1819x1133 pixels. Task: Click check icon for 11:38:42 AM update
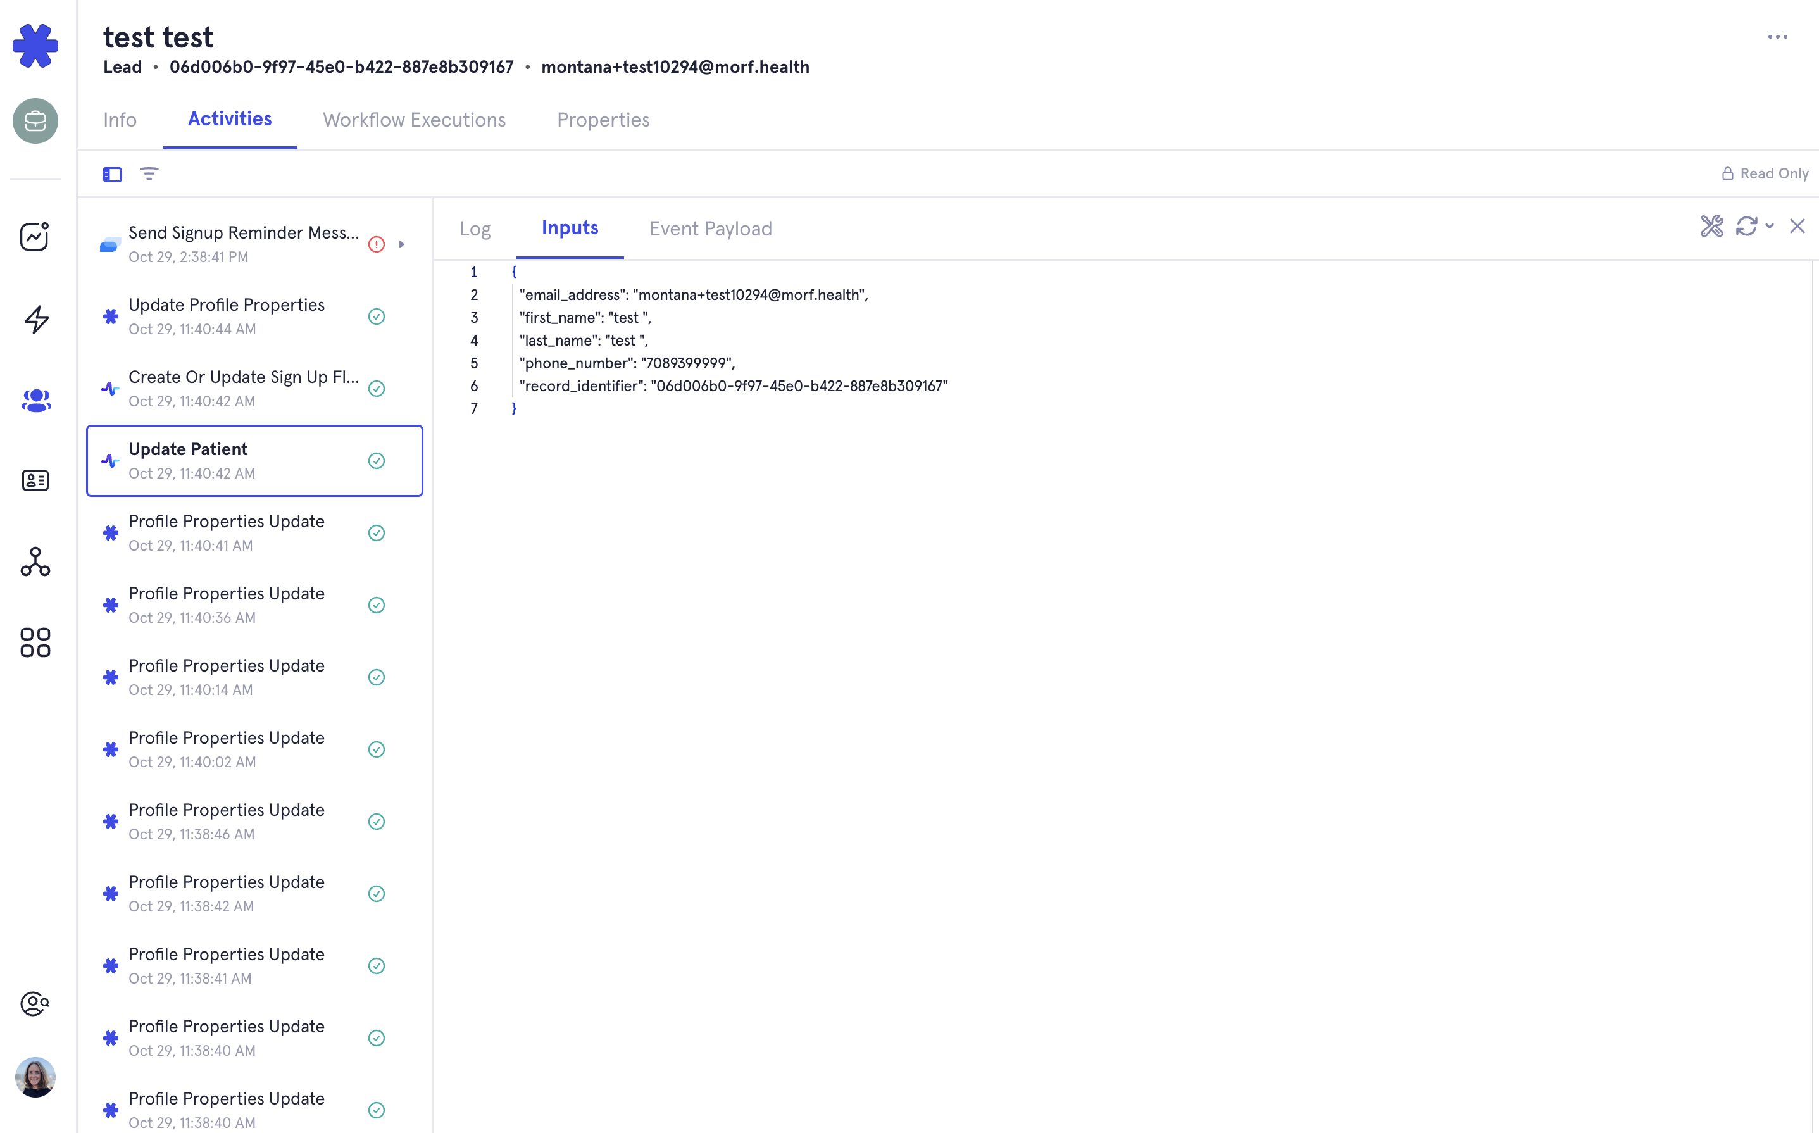pos(376,893)
